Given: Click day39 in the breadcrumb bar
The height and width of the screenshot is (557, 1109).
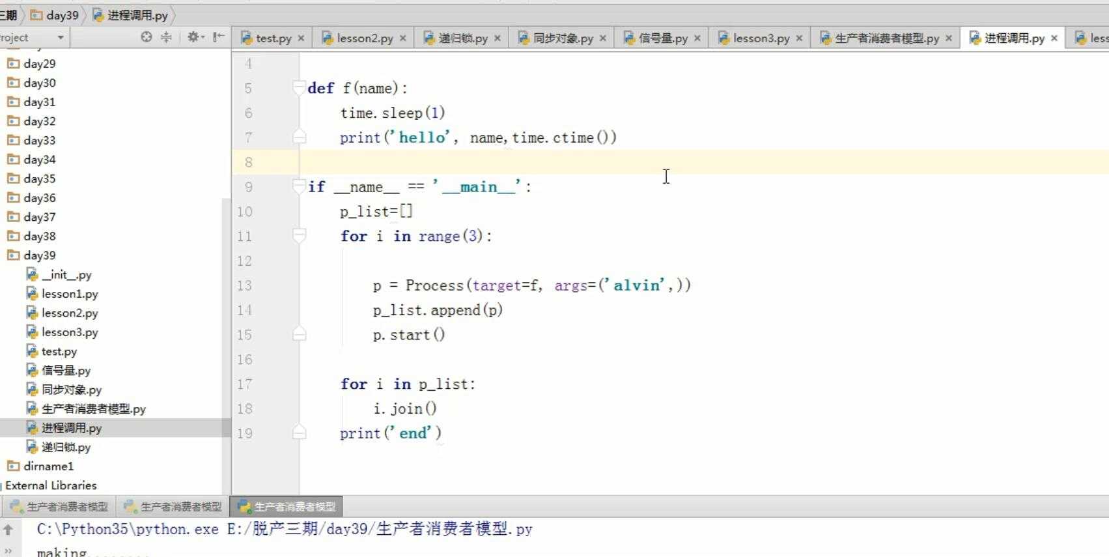Looking at the screenshot, I should coord(55,15).
